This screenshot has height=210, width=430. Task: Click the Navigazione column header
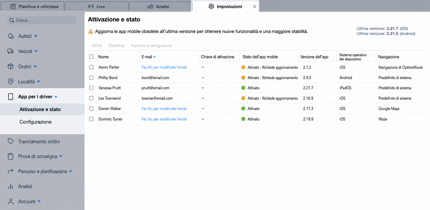pyautogui.click(x=389, y=57)
